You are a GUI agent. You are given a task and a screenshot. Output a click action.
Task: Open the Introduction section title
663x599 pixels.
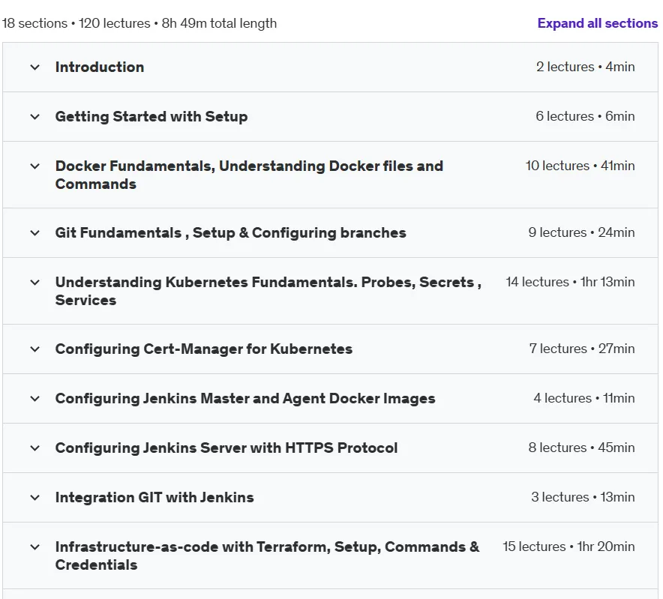coord(100,67)
